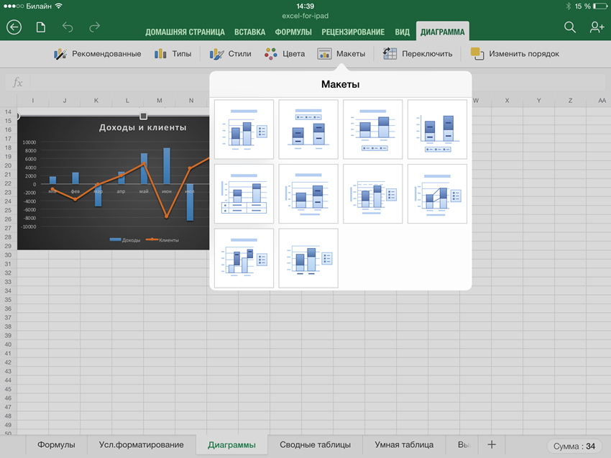Open the Умная таблица sheet tab
The width and height of the screenshot is (611, 458).
(404, 445)
